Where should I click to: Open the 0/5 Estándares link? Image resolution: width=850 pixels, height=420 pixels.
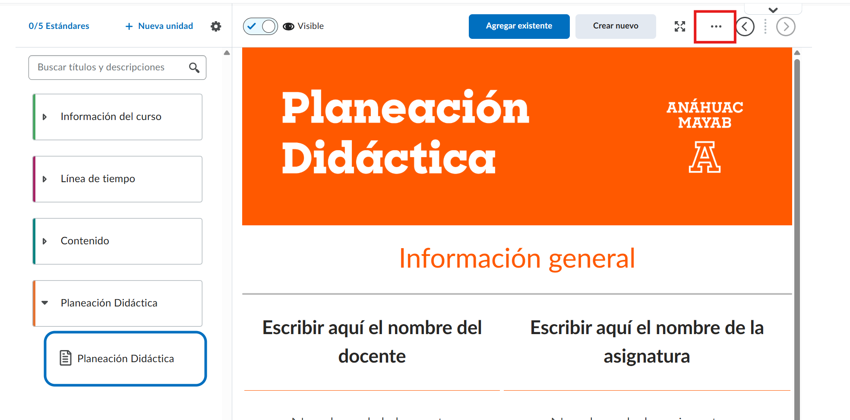(59, 26)
